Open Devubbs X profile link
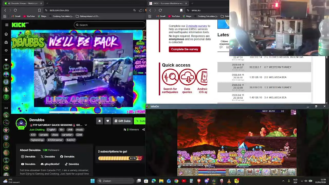This screenshot has height=185, width=329. tap(48, 156)
